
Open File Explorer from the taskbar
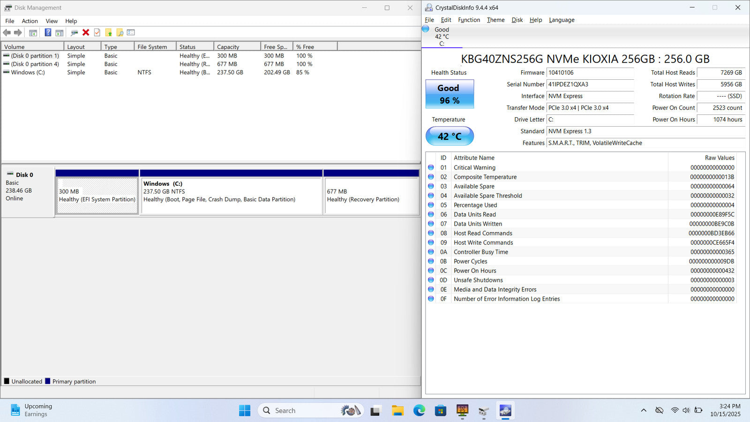click(397, 411)
